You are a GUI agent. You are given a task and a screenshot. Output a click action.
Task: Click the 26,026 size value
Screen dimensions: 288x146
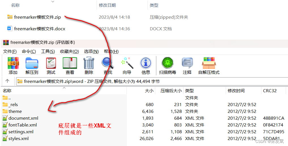point(146,138)
